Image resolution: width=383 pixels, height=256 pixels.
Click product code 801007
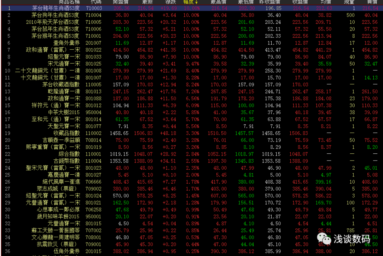pyautogui.click(x=93, y=78)
